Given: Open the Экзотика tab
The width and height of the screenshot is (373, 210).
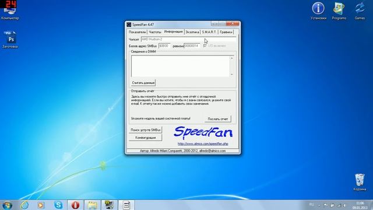Looking at the screenshot, I should 192,32.
